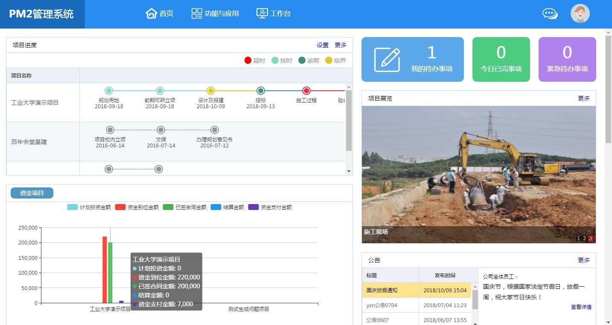Toggle 资金到位金额 legend series
Viewport: 612px width, 325px height.
(137, 207)
